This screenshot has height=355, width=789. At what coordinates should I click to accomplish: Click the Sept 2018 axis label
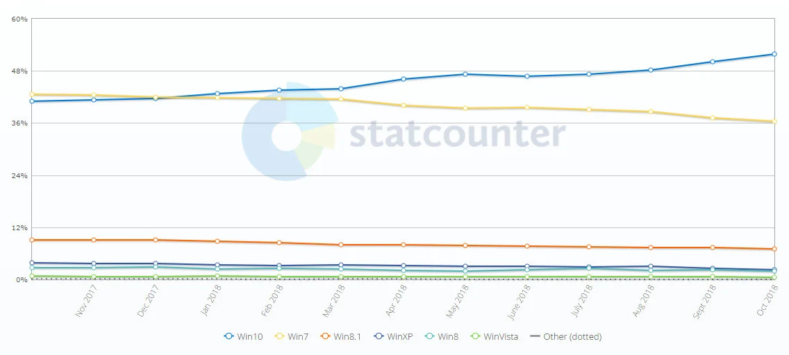point(706,304)
